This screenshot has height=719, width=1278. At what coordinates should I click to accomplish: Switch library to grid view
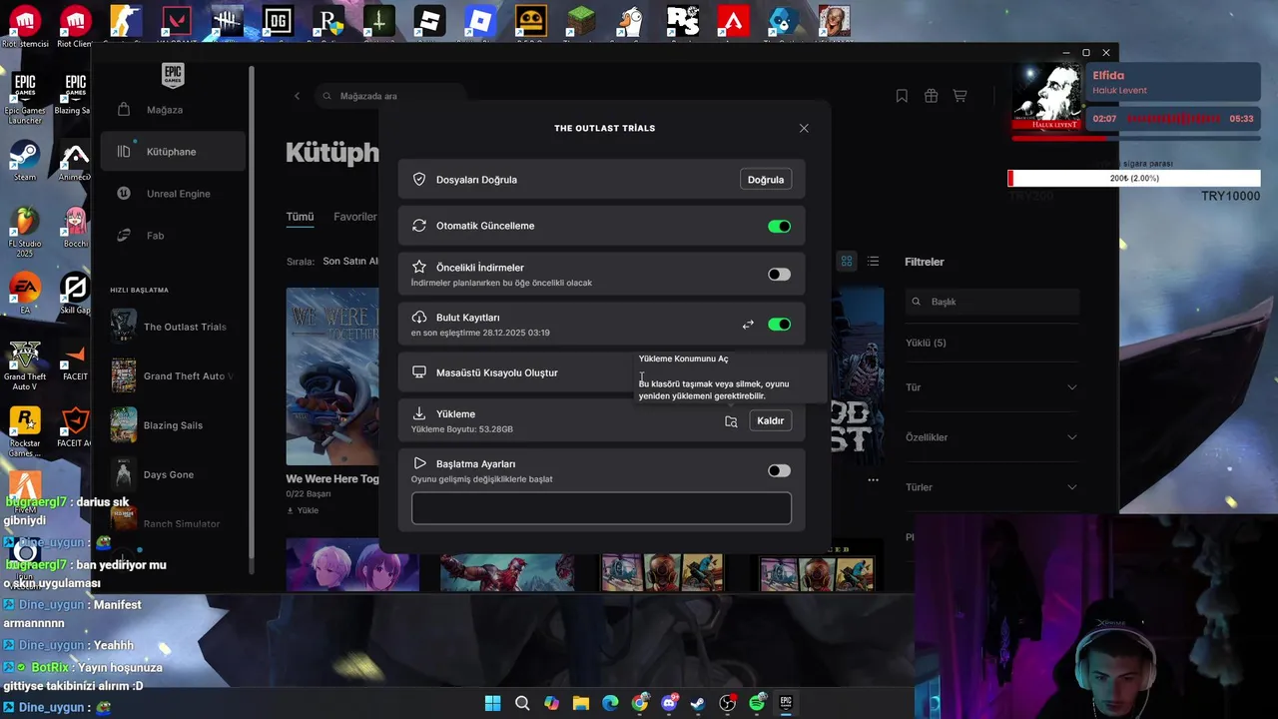click(x=847, y=262)
